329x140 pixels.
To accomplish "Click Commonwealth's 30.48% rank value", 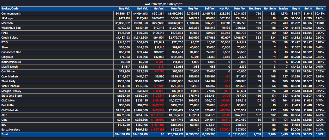I will [319, 14].
